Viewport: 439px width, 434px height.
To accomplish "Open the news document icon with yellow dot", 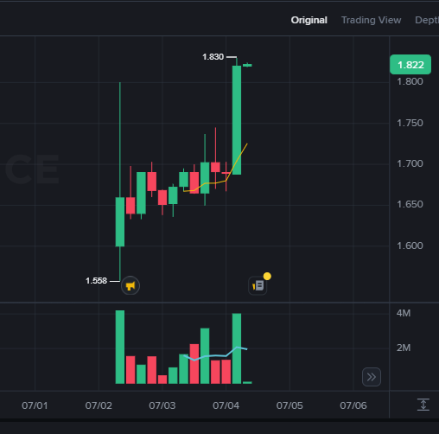I will 258,285.
